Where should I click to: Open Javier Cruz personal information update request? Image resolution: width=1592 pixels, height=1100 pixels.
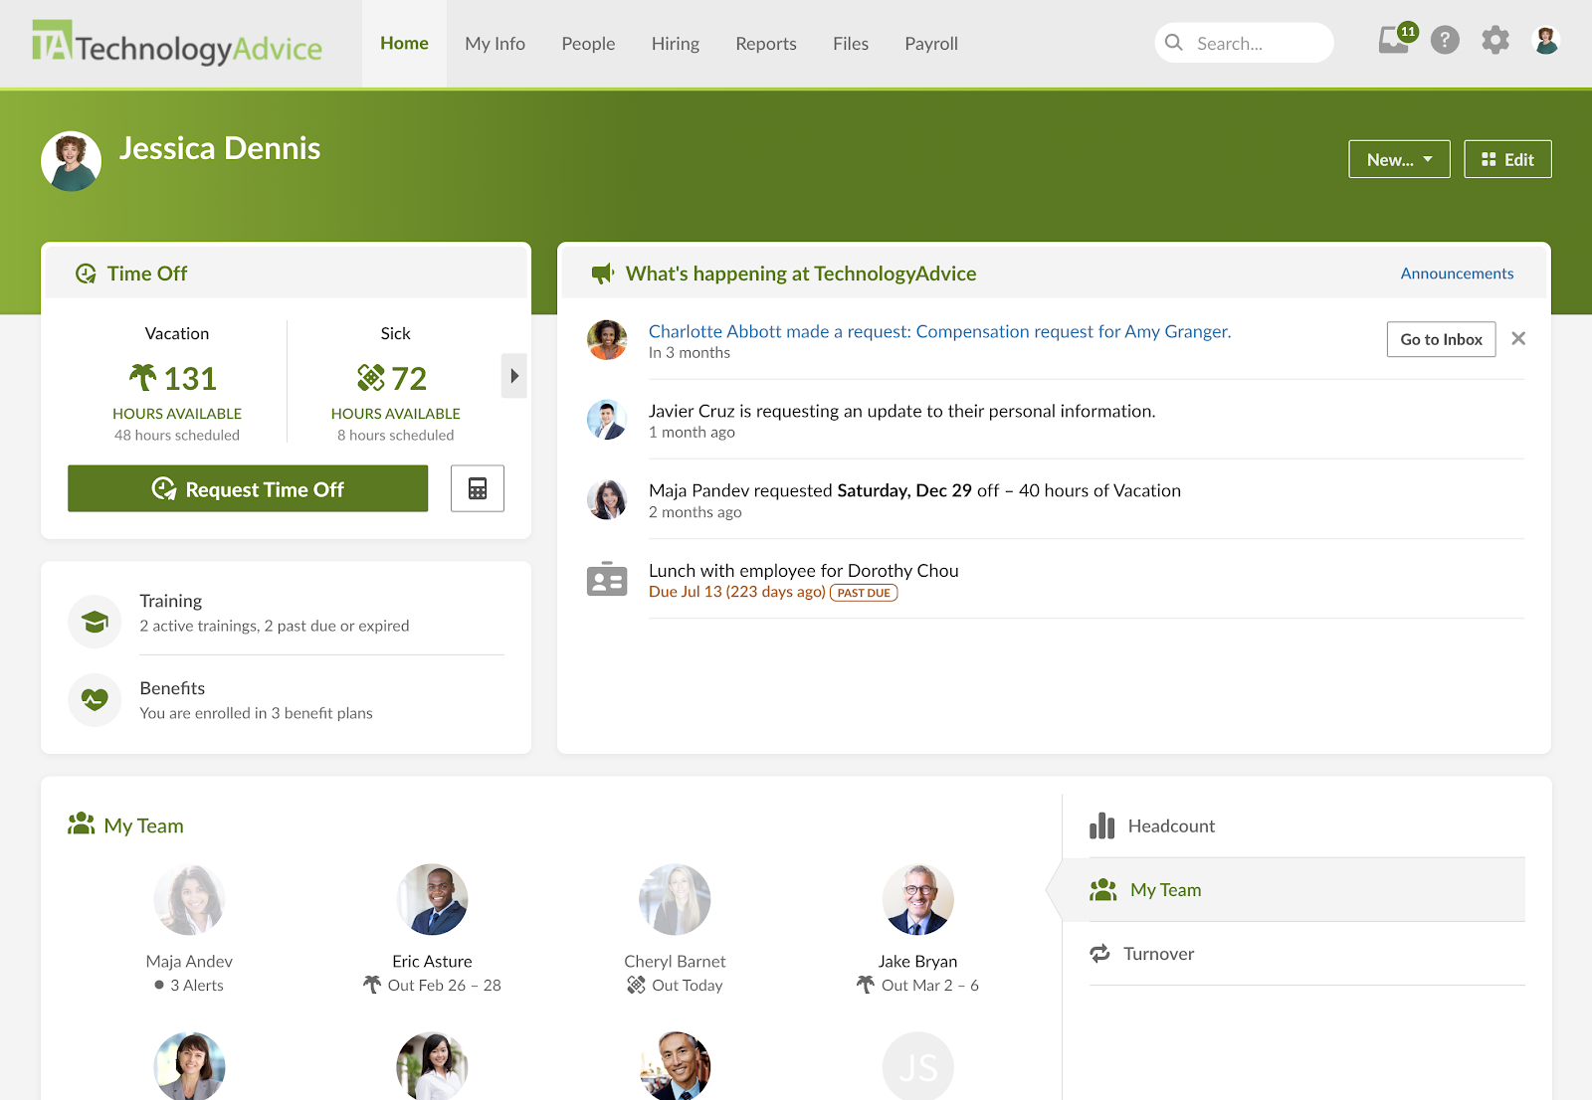pos(901,411)
